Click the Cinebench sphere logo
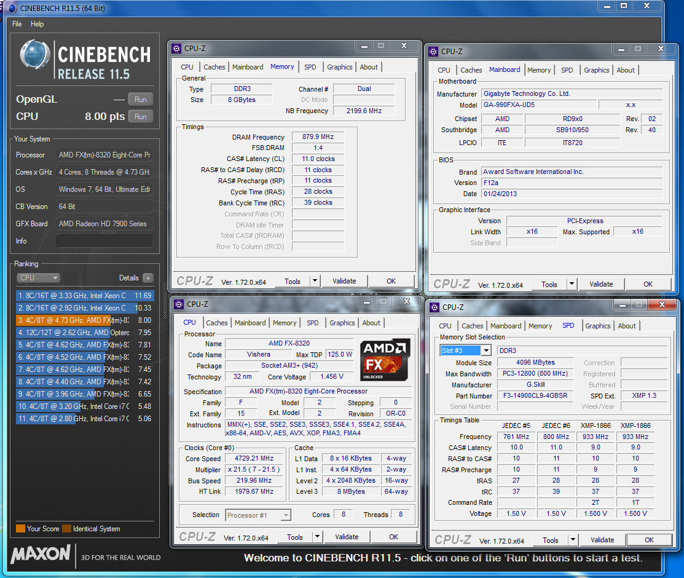Screen dimensions: 684x578 tap(35, 55)
